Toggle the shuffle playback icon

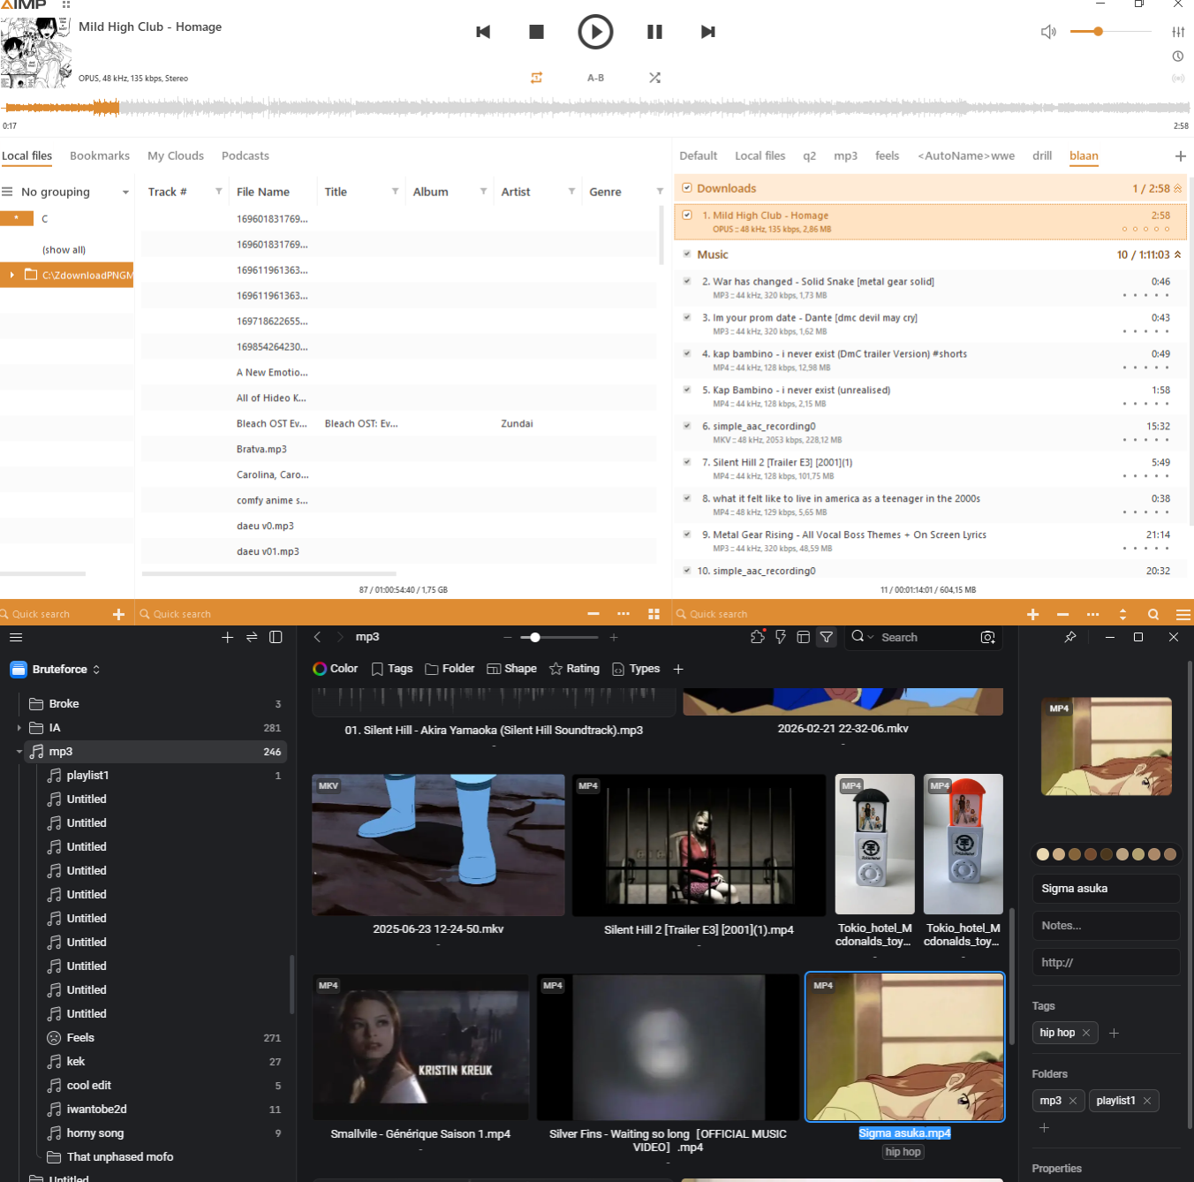[x=654, y=78]
